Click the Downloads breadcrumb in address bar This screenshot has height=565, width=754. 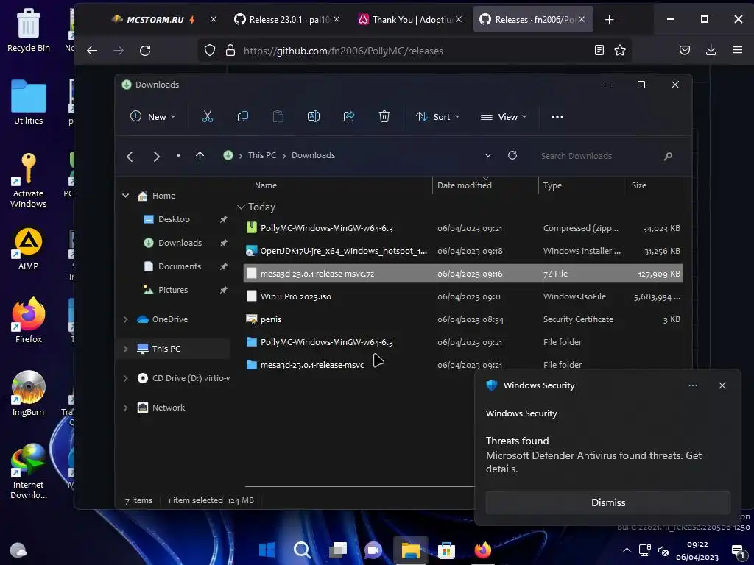click(x=313, y=155)
